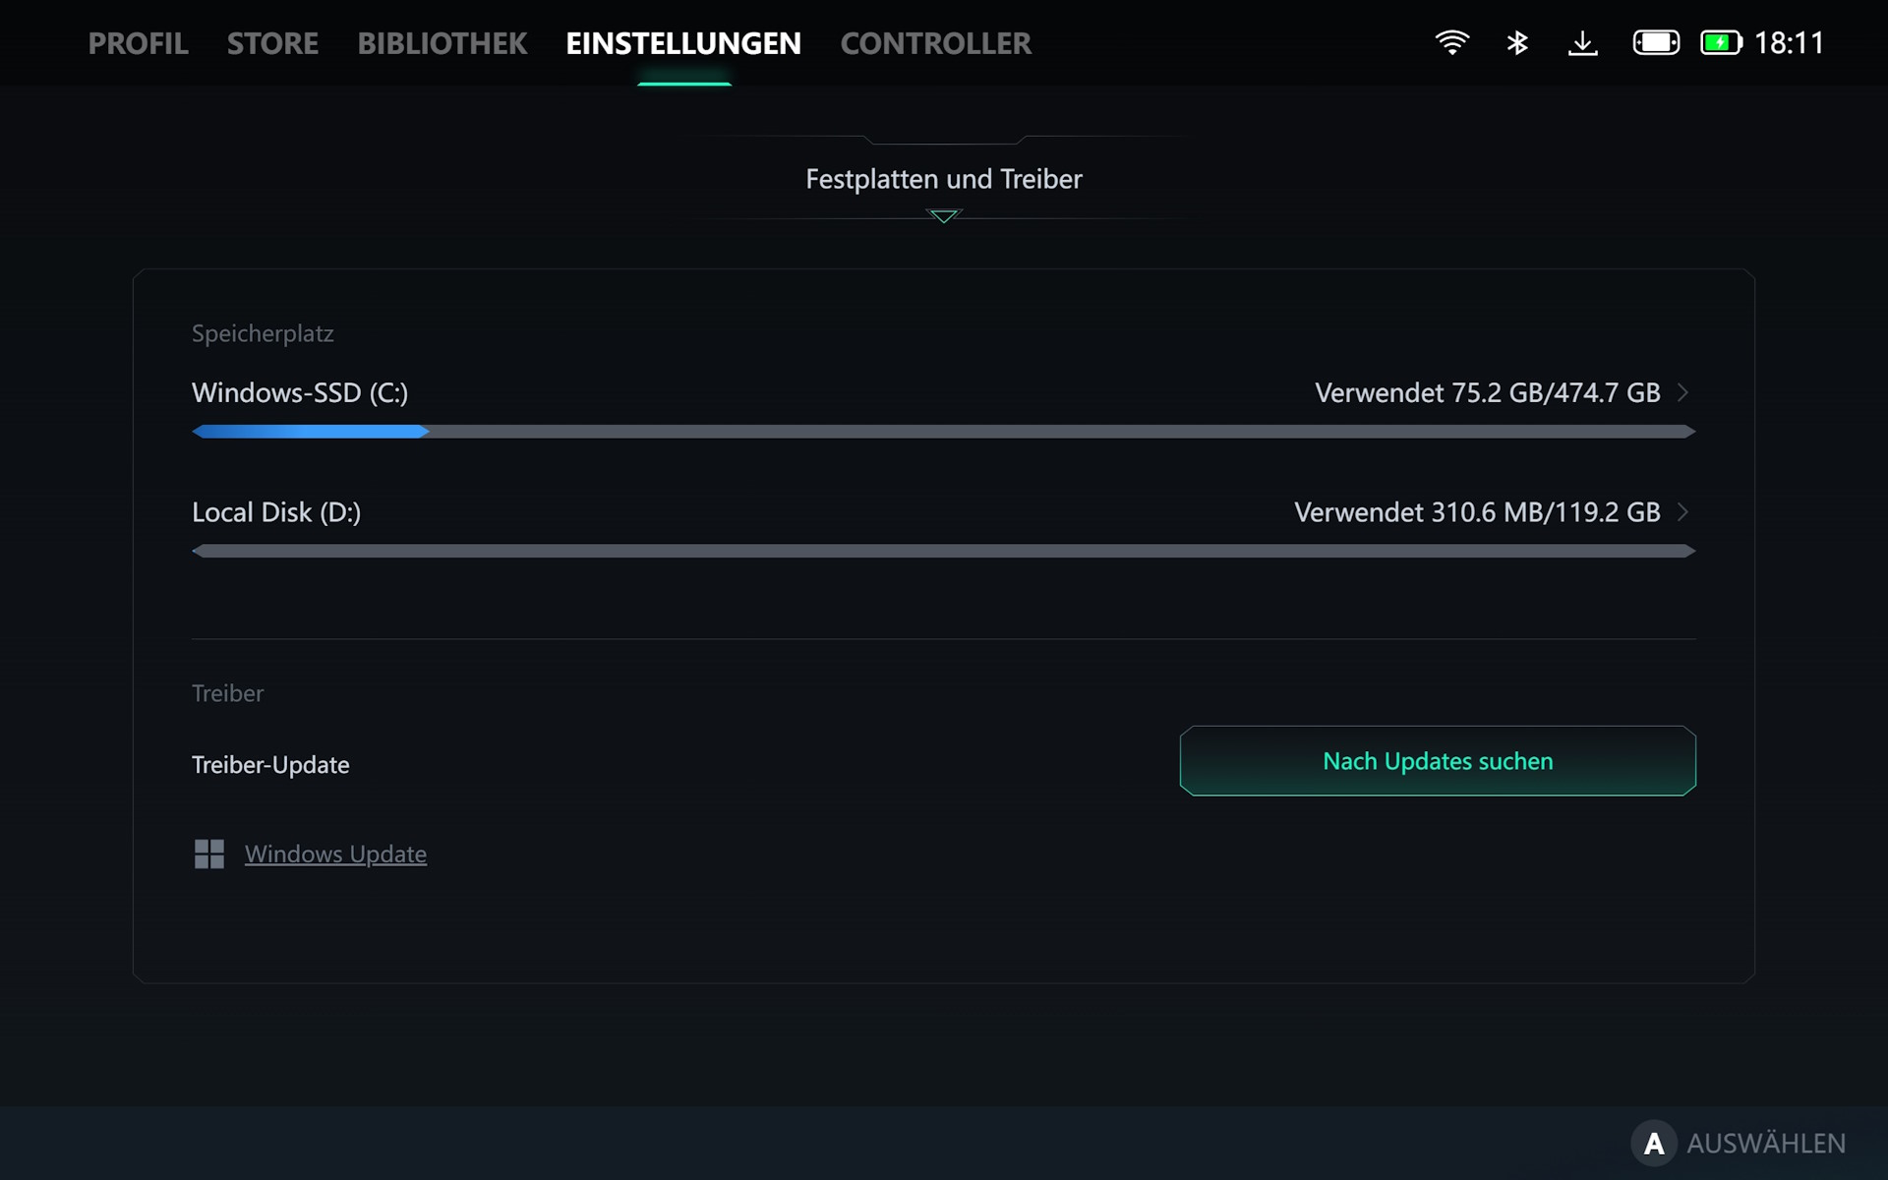Open the Windows Update link
This screenshot has width=1888, height=1180.
[335, 854]
